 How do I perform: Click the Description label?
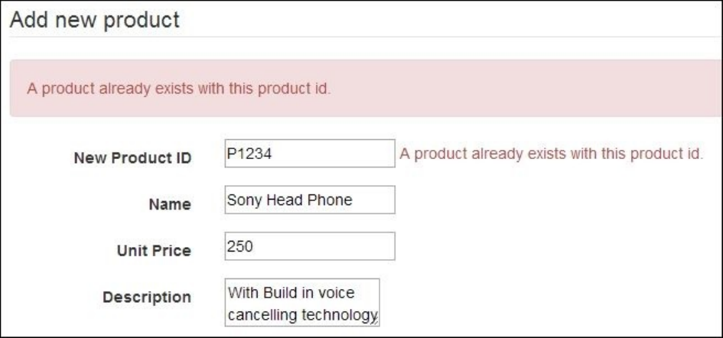point(147,297)
